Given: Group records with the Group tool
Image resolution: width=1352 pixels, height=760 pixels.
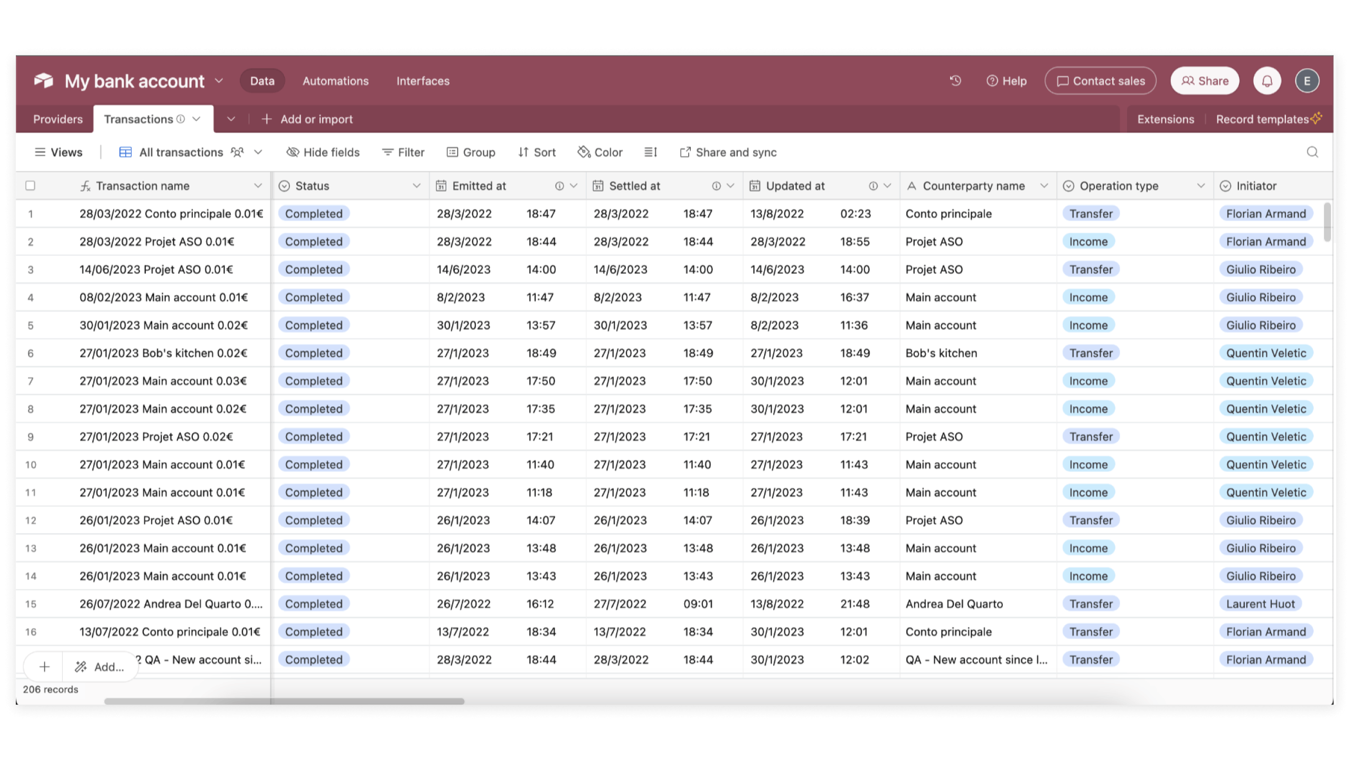Looking at the screenshot, I should coord(472,152).
